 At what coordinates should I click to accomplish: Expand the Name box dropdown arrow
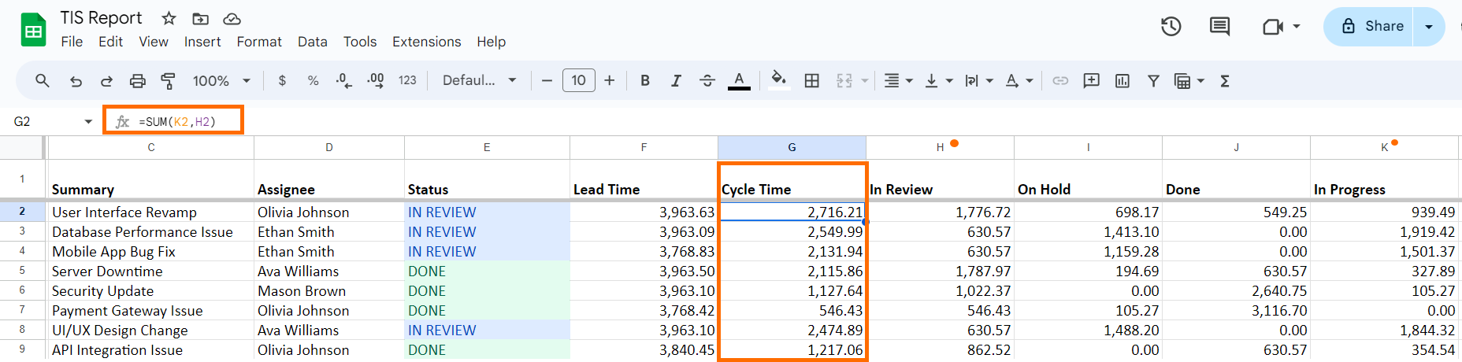(x=88, y=121)
